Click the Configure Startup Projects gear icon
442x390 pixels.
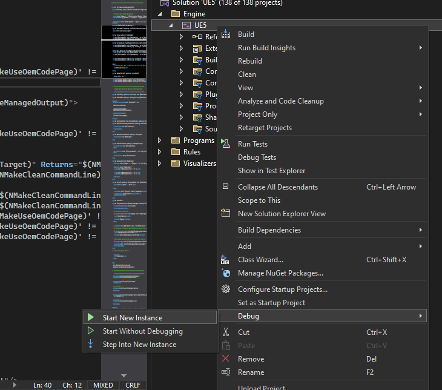pyautogui.click(x=226, y=289)
